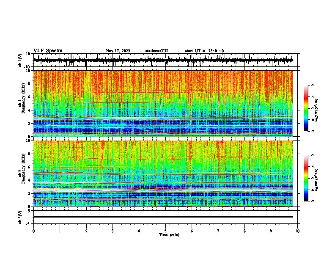Click the "station=OUI" label
The width and height of the screenshot is (335, 259).
click(157, 51)
